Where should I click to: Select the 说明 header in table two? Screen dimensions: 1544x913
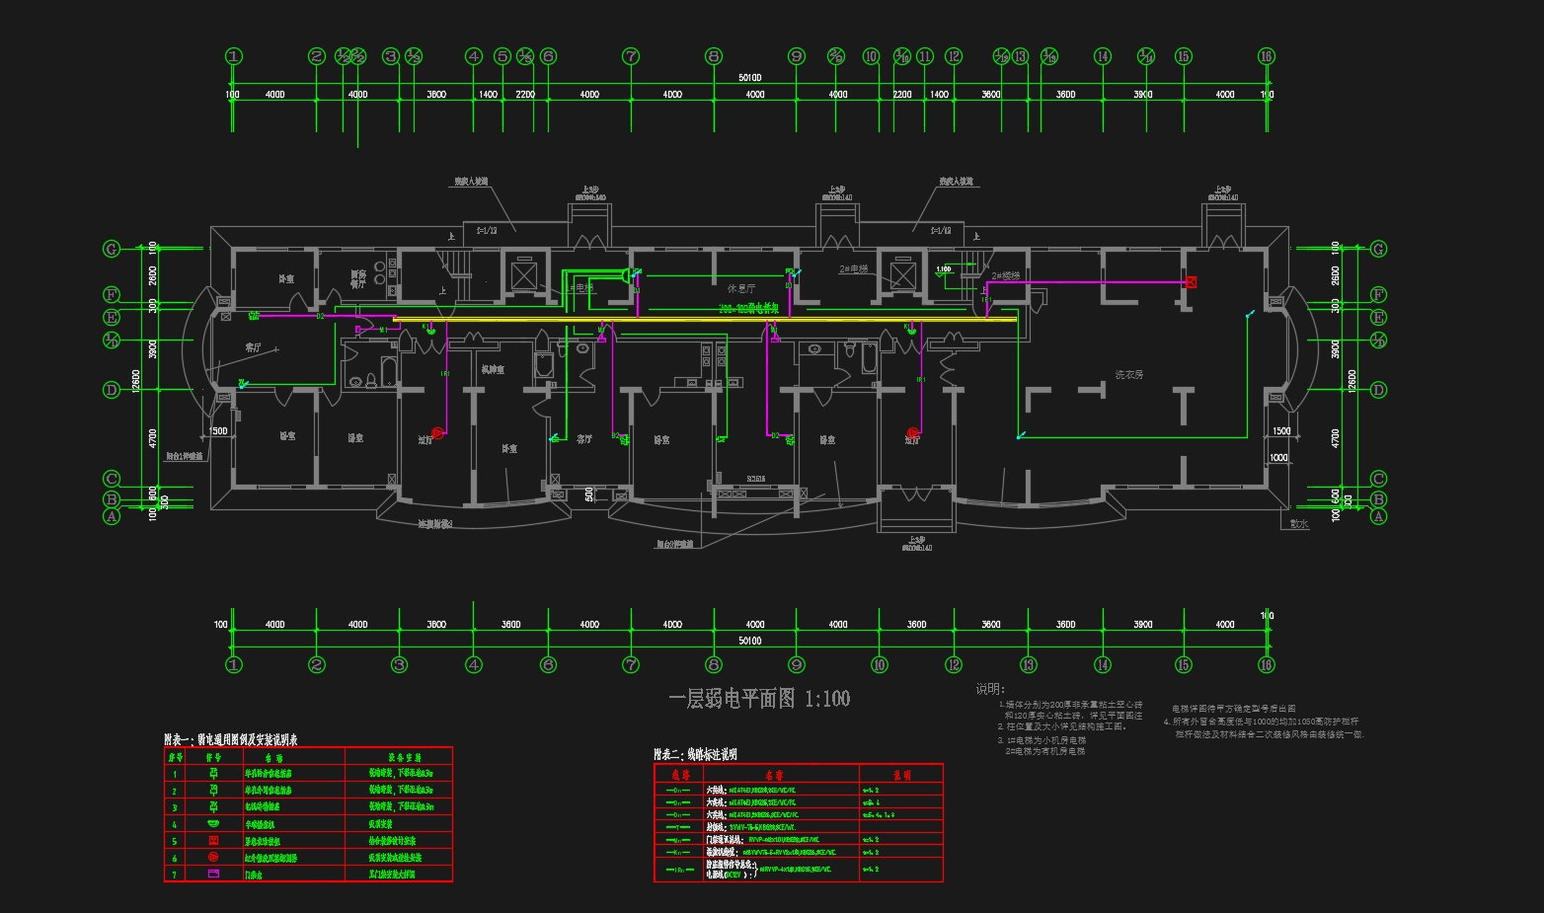click(x=901, y=776)
